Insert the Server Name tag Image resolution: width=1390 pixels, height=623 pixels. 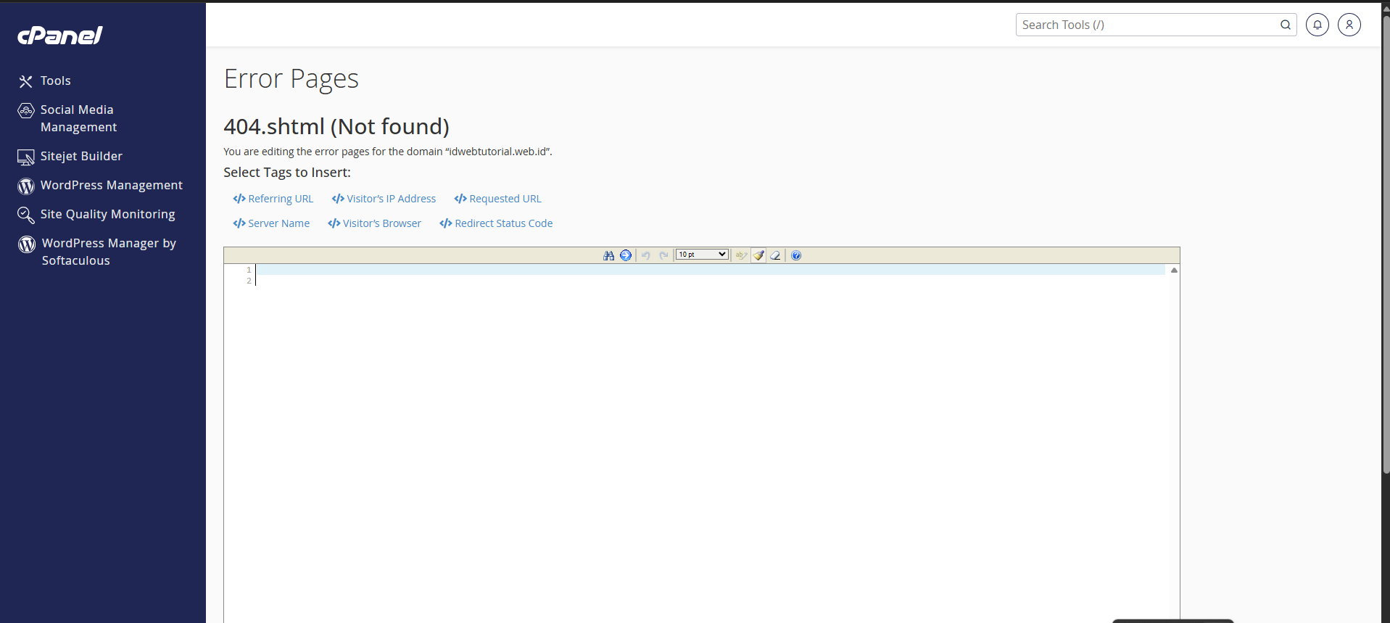pyautogui.click(x=271, y=223)
